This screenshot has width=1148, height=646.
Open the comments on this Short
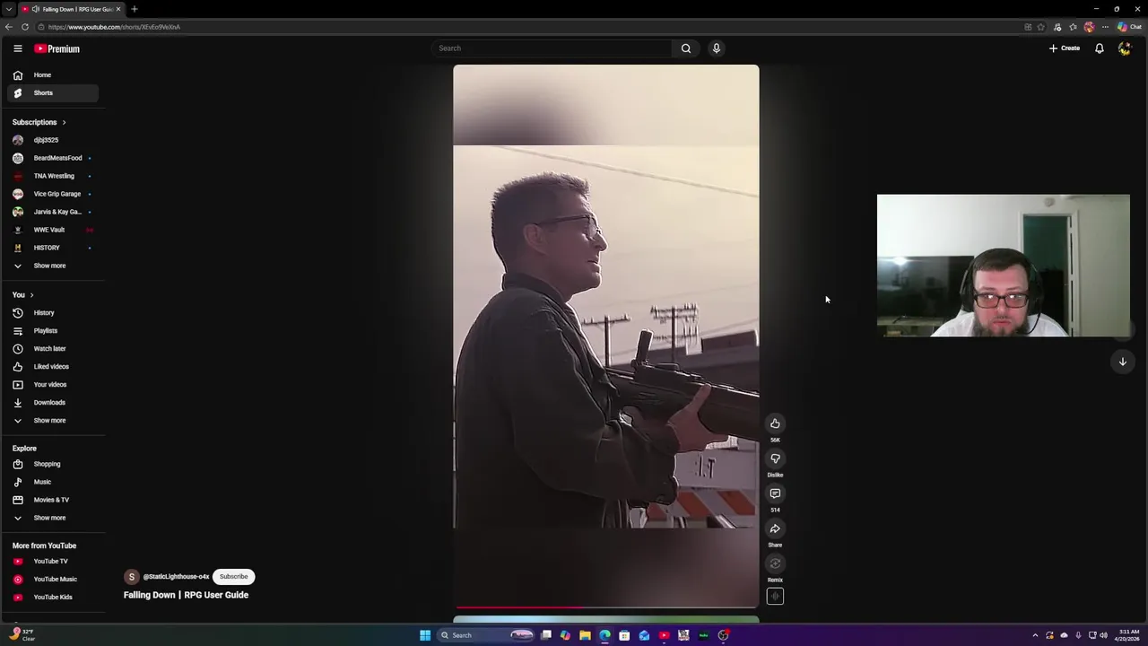coord(775,493)
